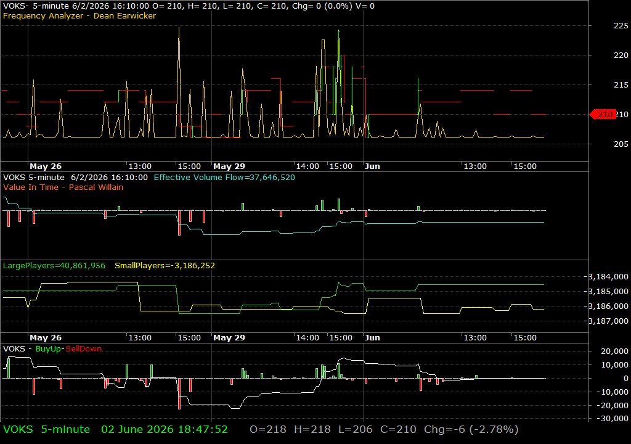This screenshot has width=631, height=444.
Task: Click the 'SmallPlayers=-3,186,252' legend
Action: coord(165,266)
